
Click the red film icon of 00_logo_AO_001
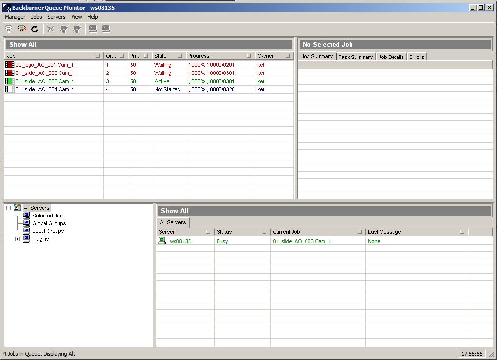pyautogui.click(x=10, y=65)
